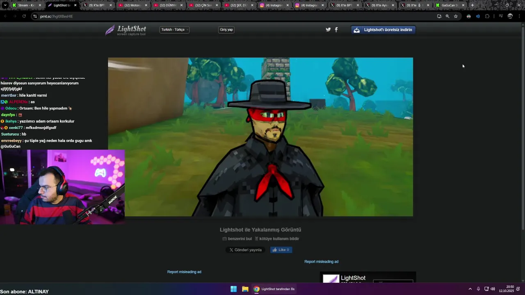This screenshot has width=525, height=295.
Task: Open File Explorer from taskbar
Action: coord(245,289)
